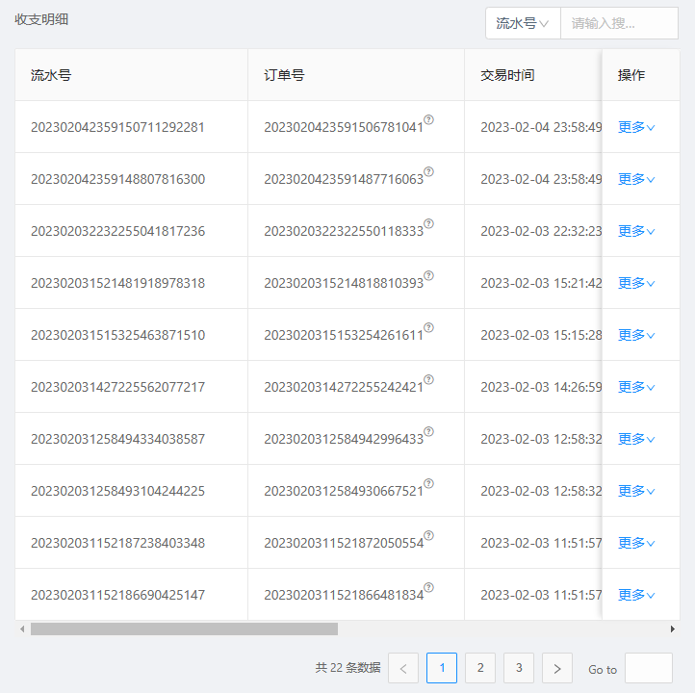This screenshot has width=695, height=693.
Task: Click the 交易时间 column header
Action: (533, 75)
